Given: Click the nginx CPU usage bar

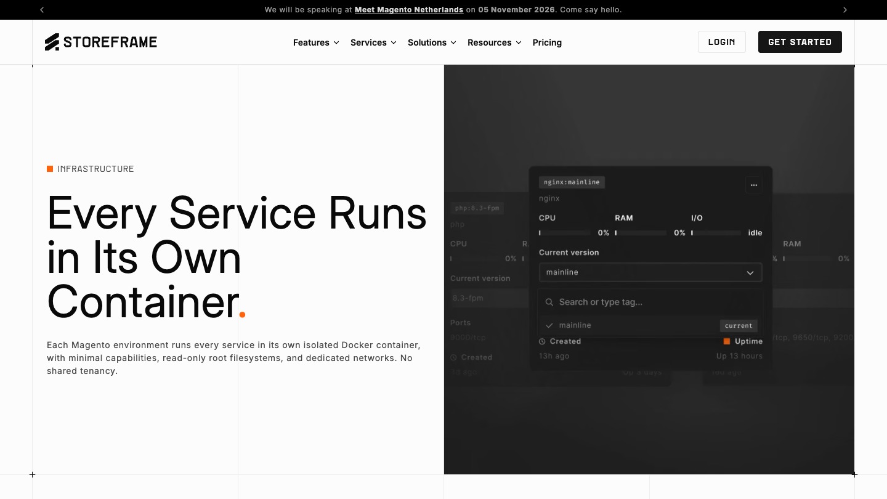Looking at the screenshot, I should pyautogui.click(x=564, y=233).
